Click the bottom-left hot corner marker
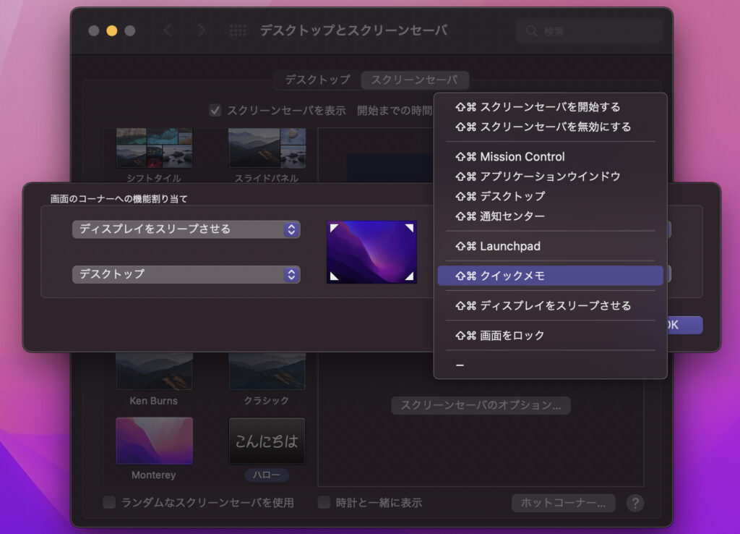 (x=334, y=276)
